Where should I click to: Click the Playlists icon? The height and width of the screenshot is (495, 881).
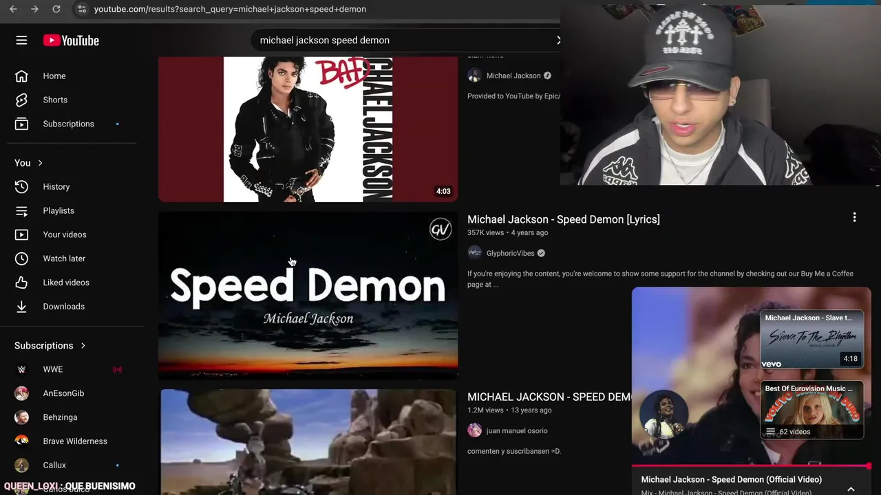pyautogui.click(x=21, y=210)
